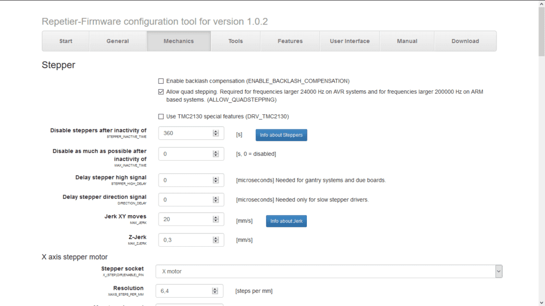Focus the Delay stepper high signal input

coord(184,180)
